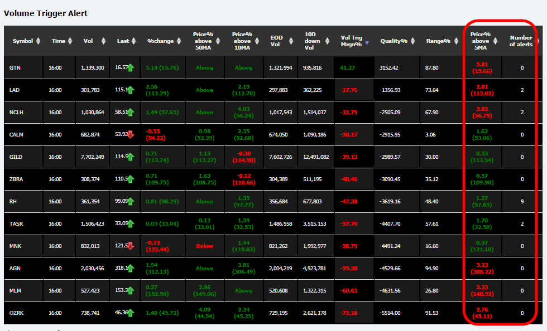Sort by Quality% column sort arrows
The height and width of the screenshot is (331, 547).
pos(412,41)
